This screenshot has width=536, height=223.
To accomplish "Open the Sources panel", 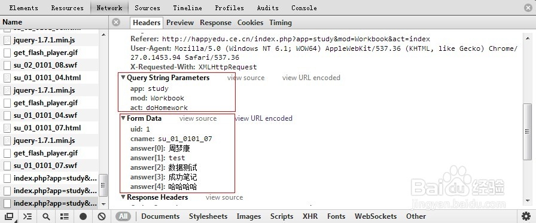I will [x=147, y=8].
